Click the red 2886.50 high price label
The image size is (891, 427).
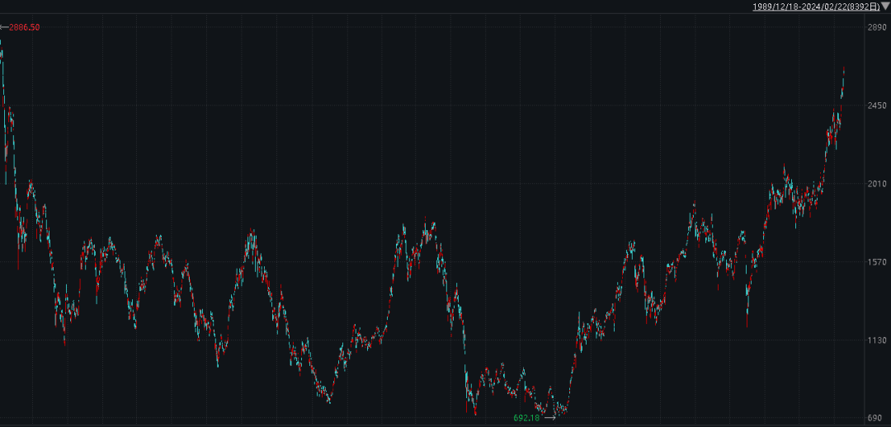[24, 28]
